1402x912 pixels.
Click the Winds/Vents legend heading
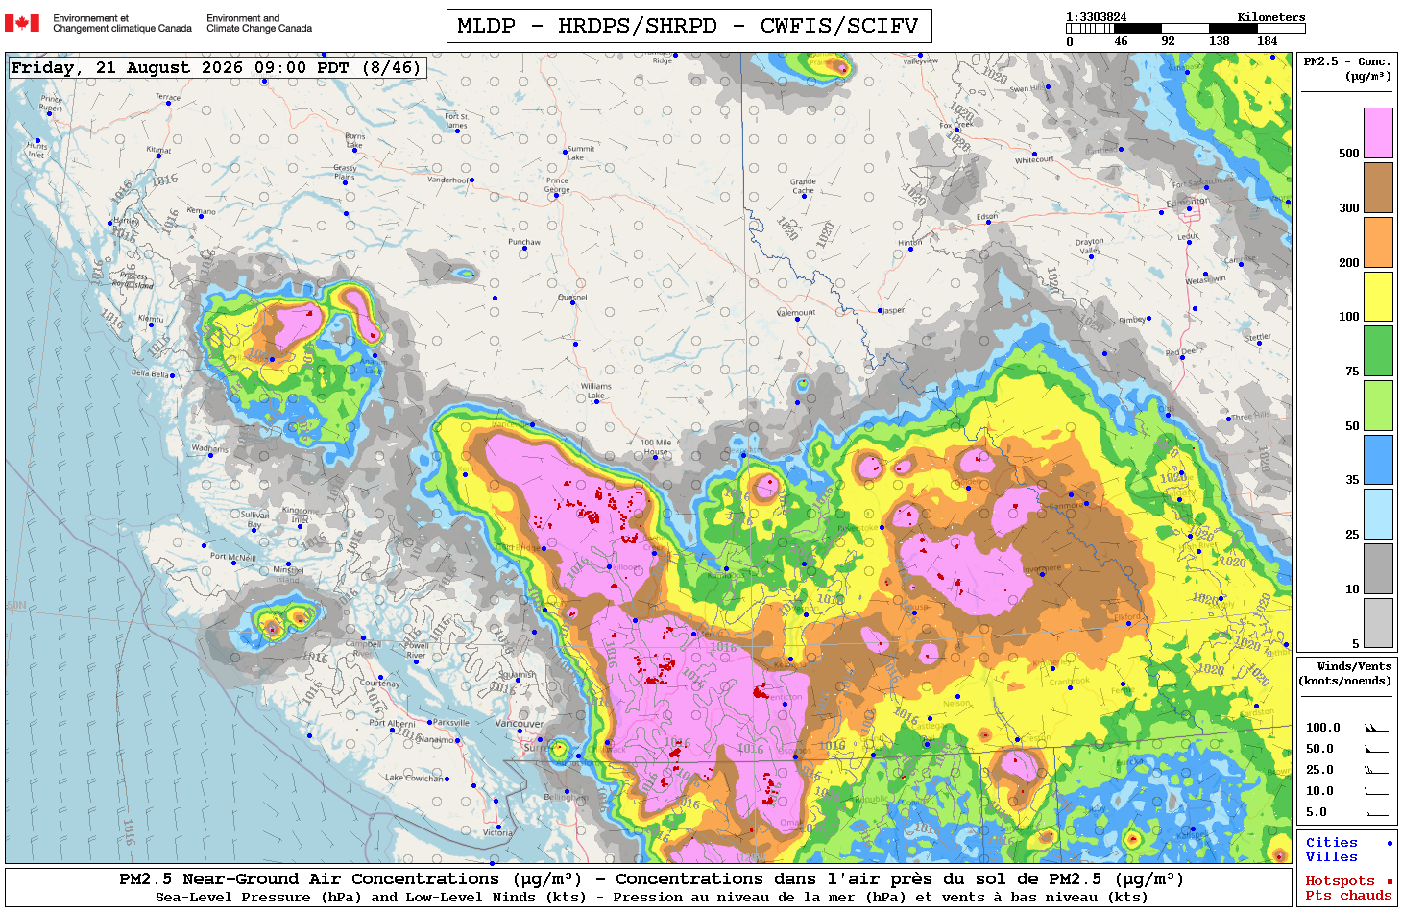coord(1345,673)
